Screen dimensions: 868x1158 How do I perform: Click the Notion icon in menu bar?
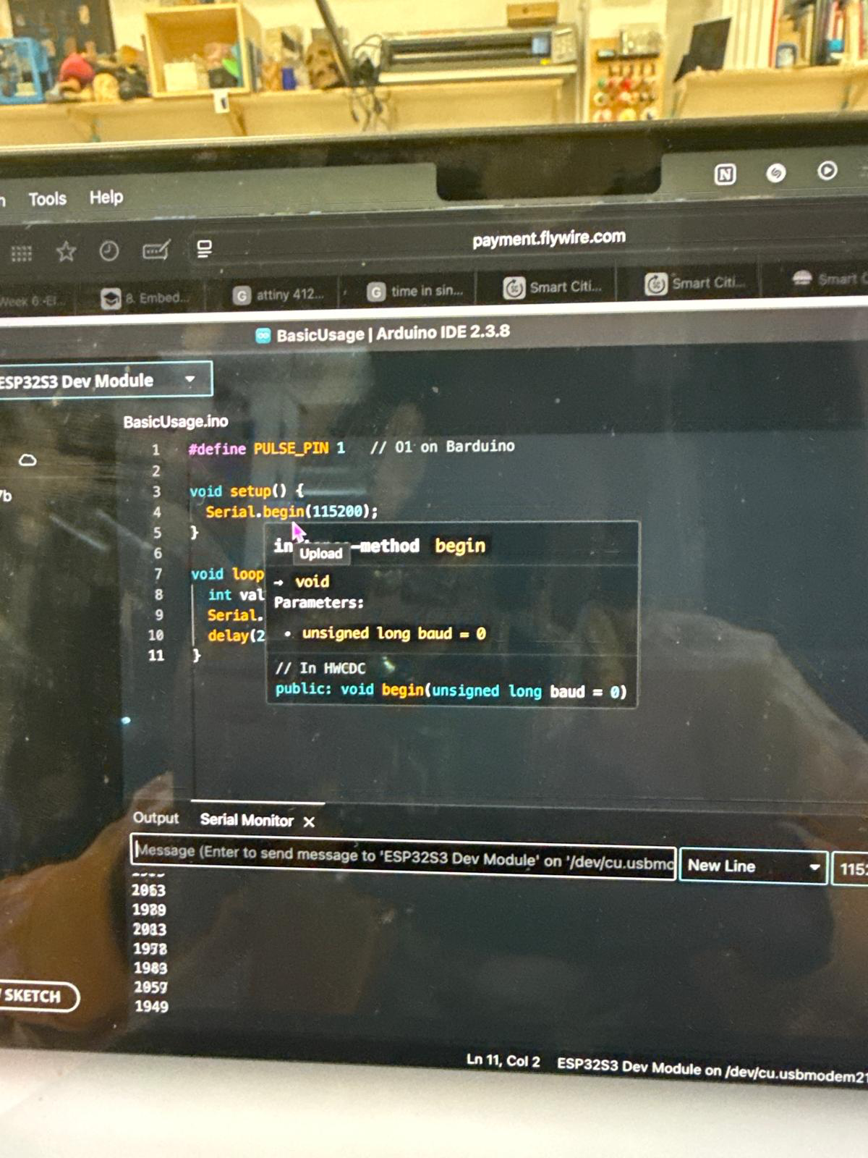coord(725,174)
